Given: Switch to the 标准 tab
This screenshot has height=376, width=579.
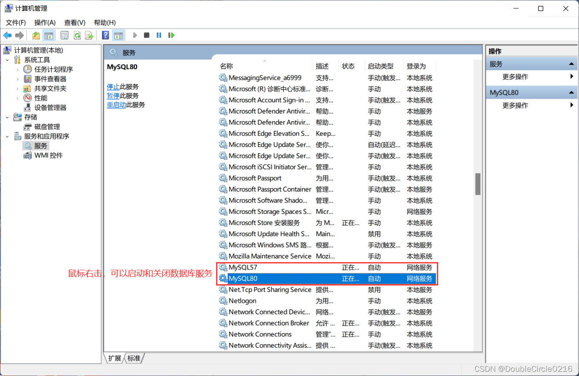Looking at the screenshot, I should [134, 358].
